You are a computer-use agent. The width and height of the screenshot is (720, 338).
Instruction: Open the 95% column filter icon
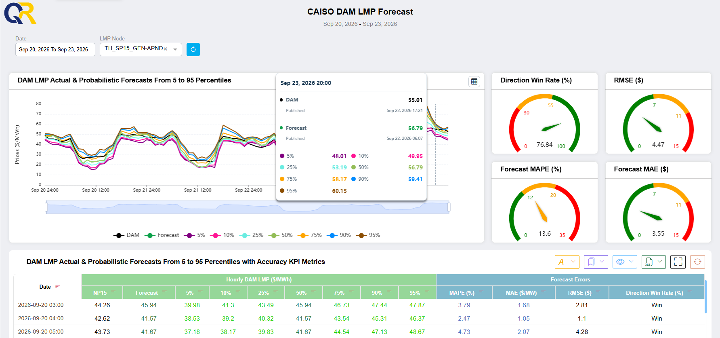tap(427, 292)
